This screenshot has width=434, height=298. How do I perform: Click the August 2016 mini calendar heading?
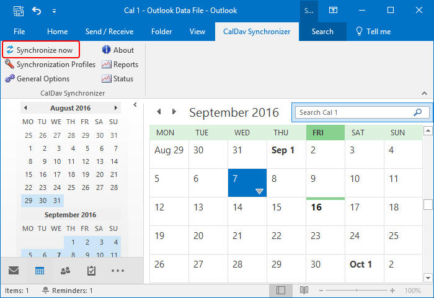[x=70, y=108]
